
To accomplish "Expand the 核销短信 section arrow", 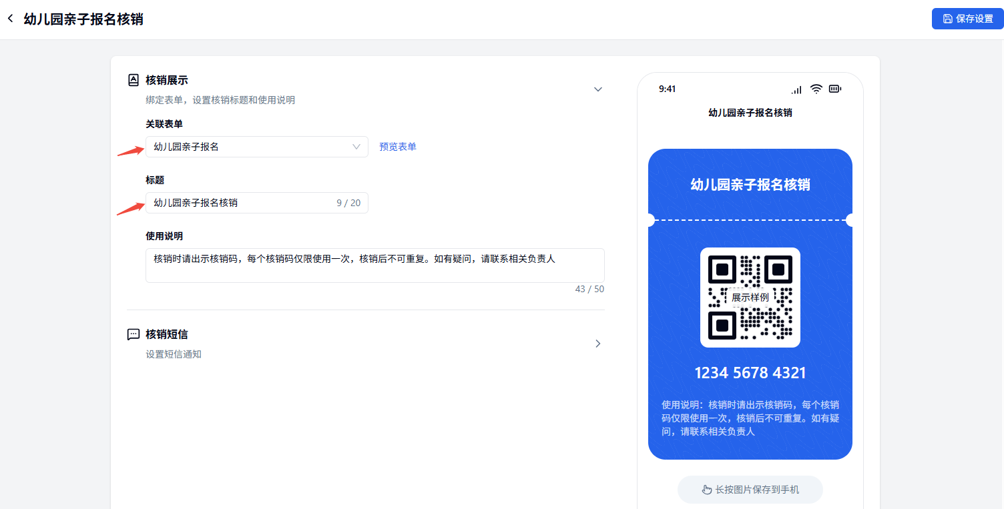I will click(x=598, y=344).
